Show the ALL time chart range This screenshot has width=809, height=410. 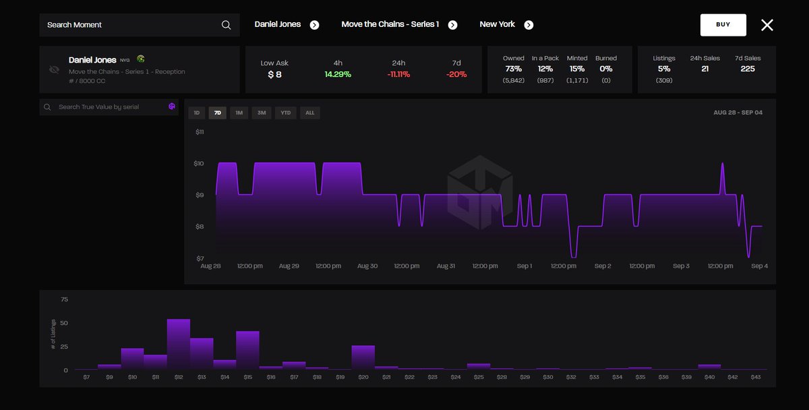tap(310, 113)
